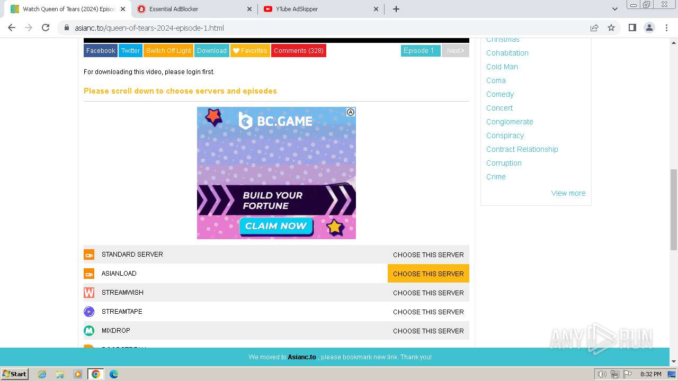
Task: Click the page vertical scrollbar thumb
Action: tap(674, 210)
